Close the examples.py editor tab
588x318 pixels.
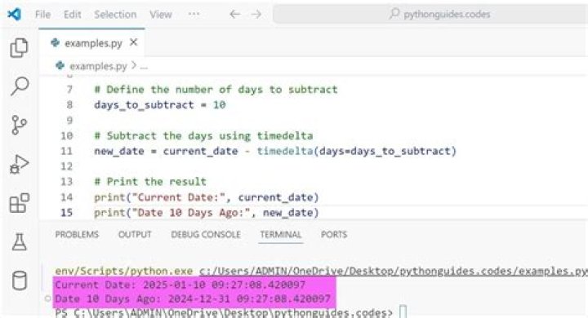point(133,42)
